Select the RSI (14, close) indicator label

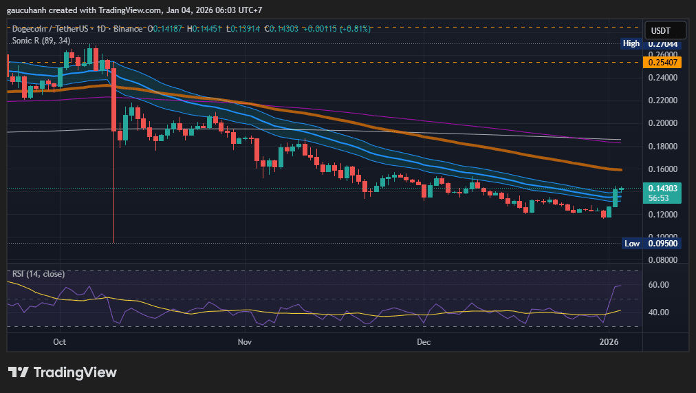(38, 274)
